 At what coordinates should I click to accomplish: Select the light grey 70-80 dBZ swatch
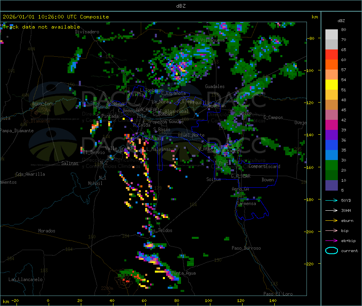point(331,35)
